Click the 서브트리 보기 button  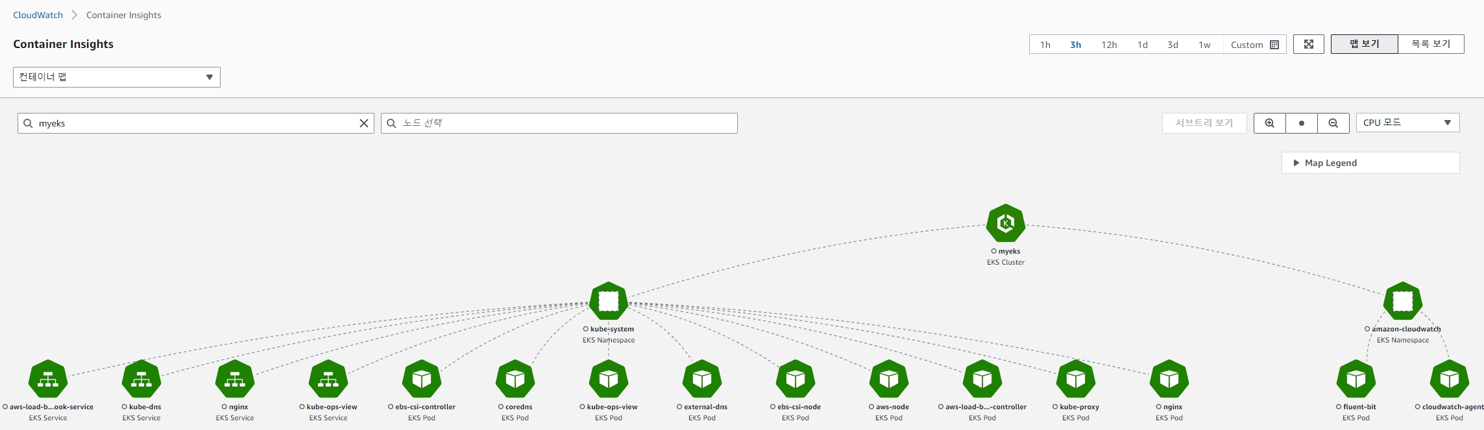(1204, 123)
